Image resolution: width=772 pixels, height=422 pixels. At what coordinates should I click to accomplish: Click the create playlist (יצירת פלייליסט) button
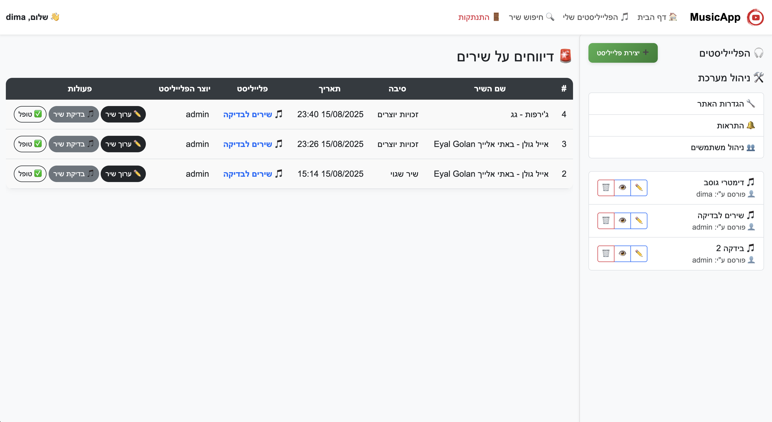623,53
